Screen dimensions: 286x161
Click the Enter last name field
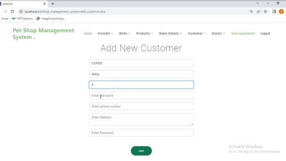(x=141, y=95)
